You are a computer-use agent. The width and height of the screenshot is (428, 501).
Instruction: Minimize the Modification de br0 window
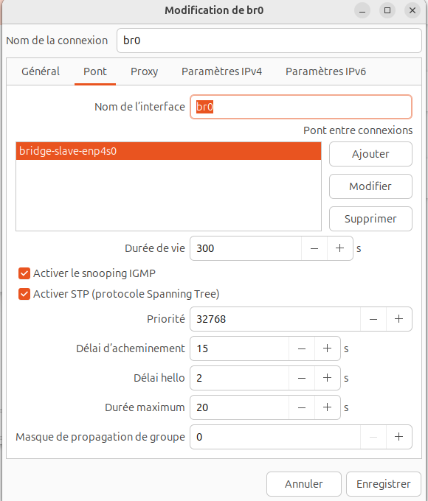click(x=362, y=10)
